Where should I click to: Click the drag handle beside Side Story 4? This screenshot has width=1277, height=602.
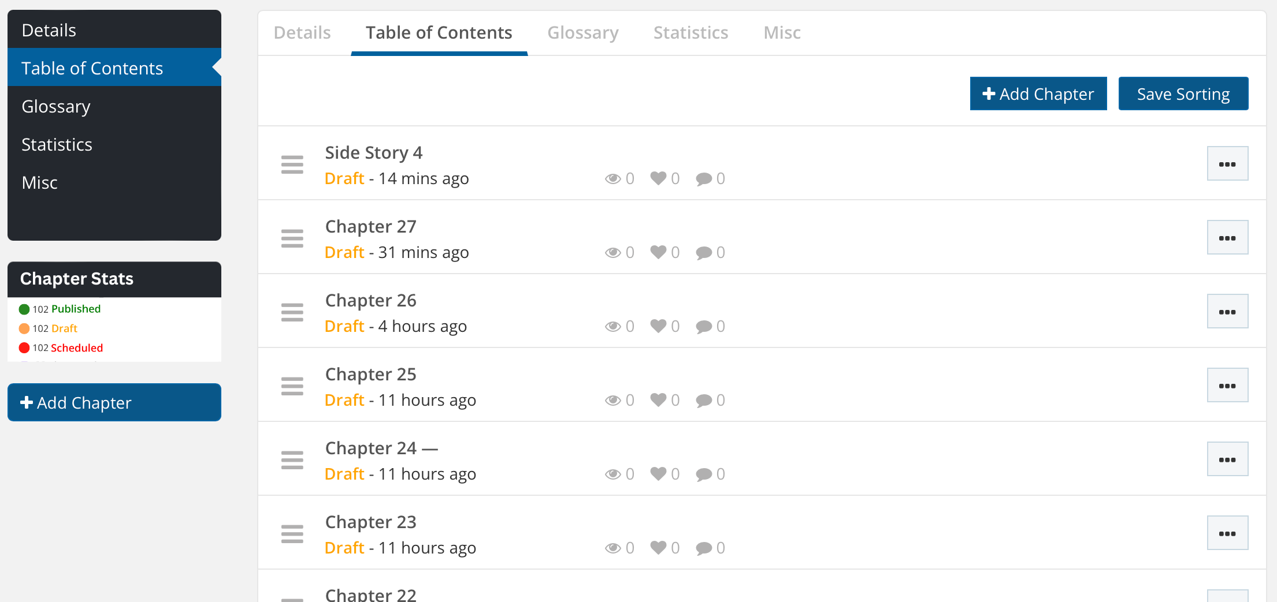292,164
